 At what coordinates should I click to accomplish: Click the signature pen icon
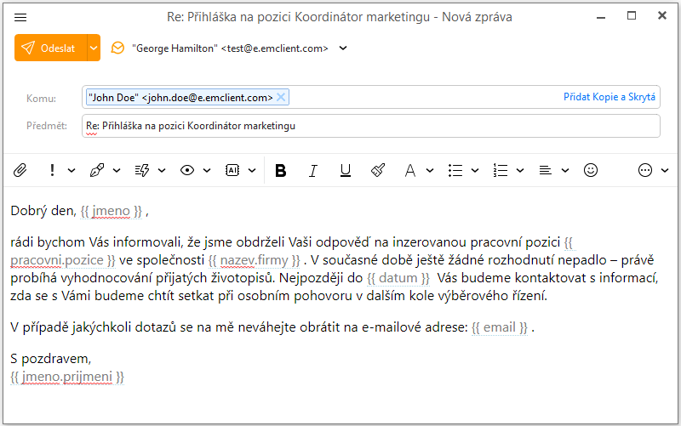(x=97, y=170)
